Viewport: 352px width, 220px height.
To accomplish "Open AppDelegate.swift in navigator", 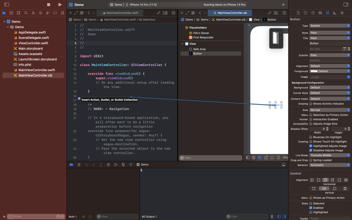I will [32, 32].
